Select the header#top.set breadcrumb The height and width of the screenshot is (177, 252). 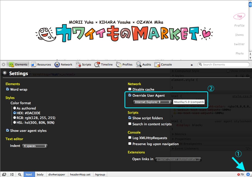click(80, 174)
